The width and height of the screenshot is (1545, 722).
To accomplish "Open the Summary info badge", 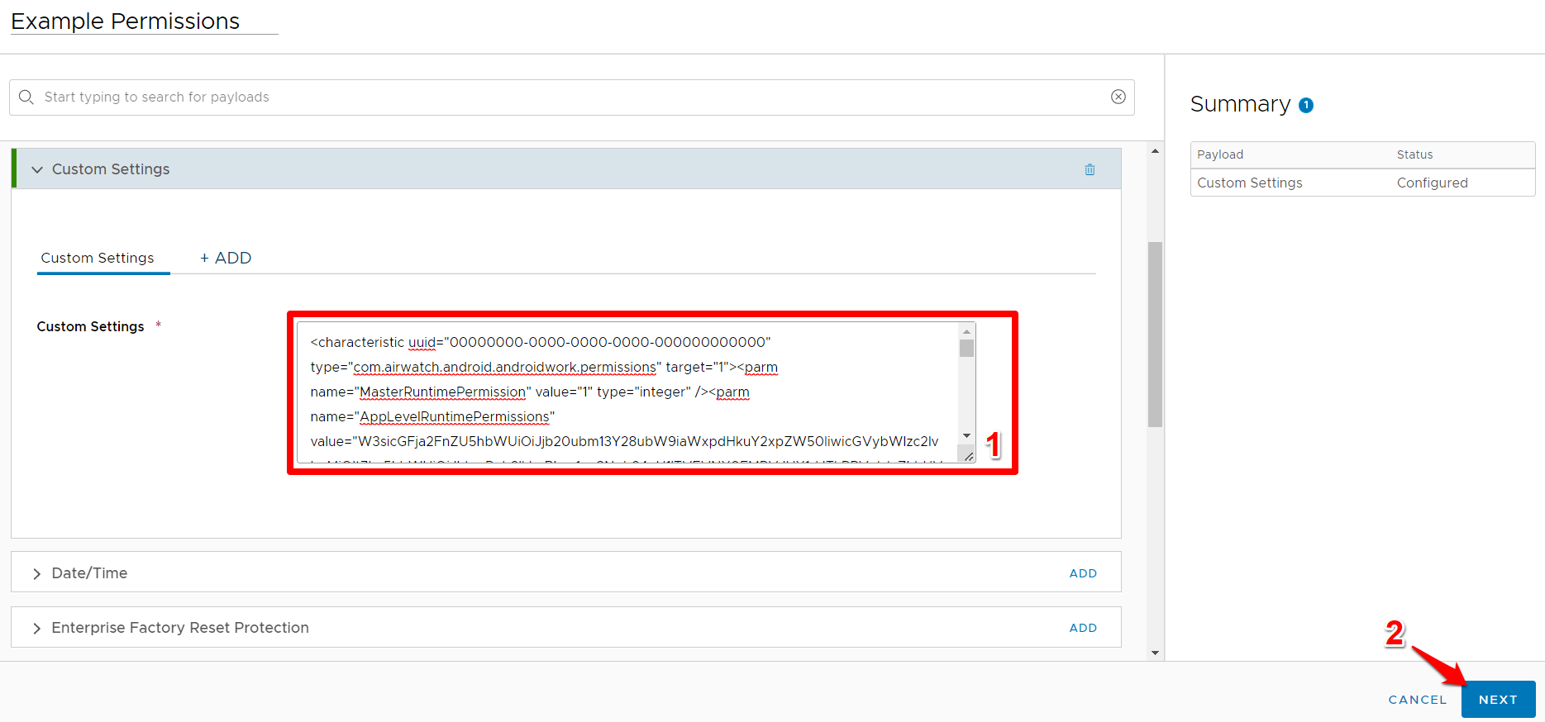I will (1306, 105).
